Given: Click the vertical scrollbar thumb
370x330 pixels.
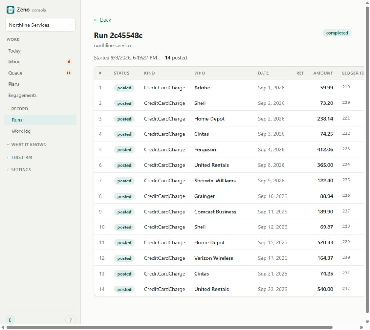Looking at the screenshot, I should coord(367,159).
